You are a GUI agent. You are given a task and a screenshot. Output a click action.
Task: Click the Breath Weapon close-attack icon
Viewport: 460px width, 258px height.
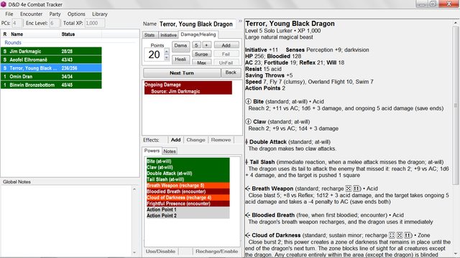click(x=248, y=188)
